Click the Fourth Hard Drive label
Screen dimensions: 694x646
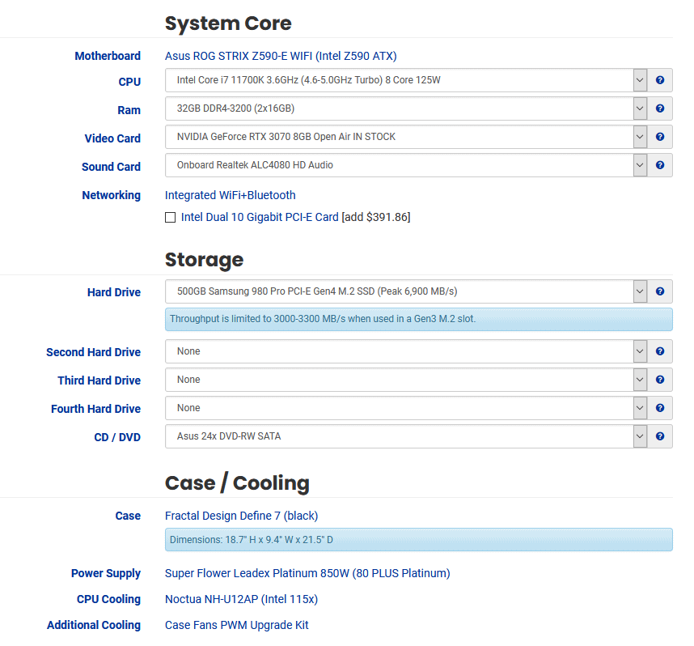pos(95,409)
